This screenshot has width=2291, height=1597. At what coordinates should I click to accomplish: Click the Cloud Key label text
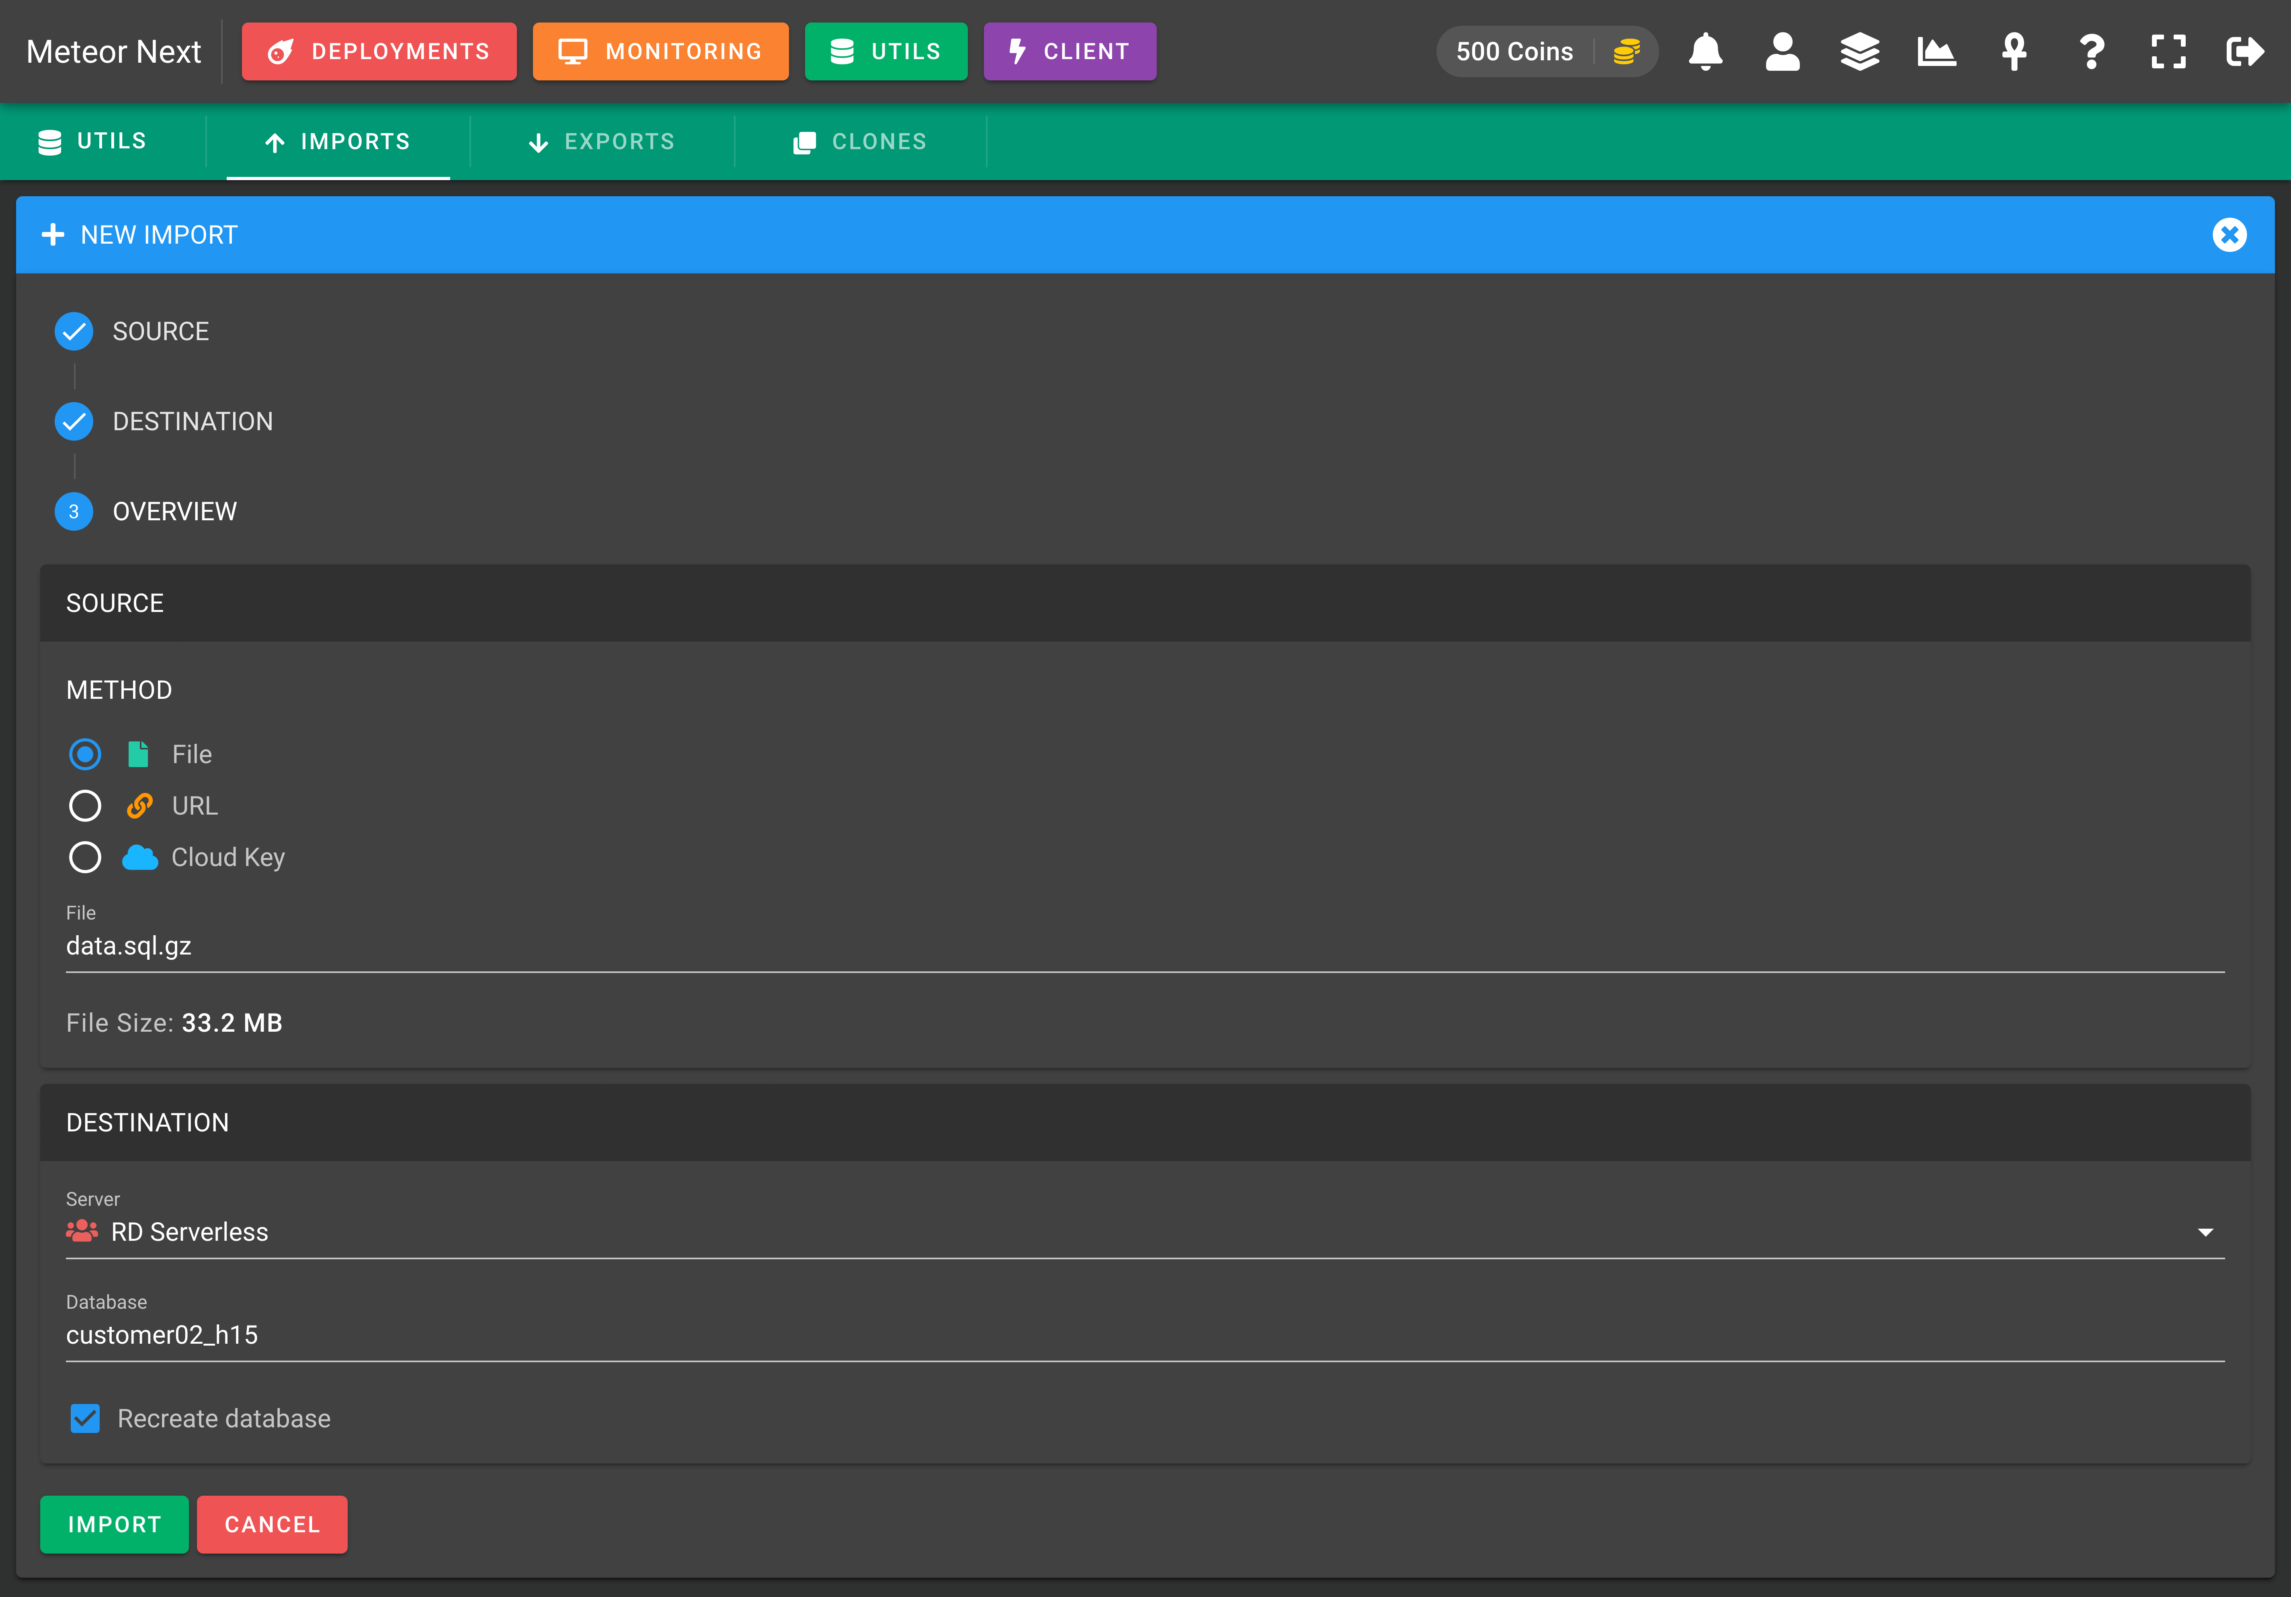[229, 857]
